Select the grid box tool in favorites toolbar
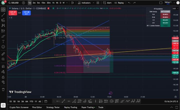This screenshot has height=110, width=180. click(x=117, y=101)
